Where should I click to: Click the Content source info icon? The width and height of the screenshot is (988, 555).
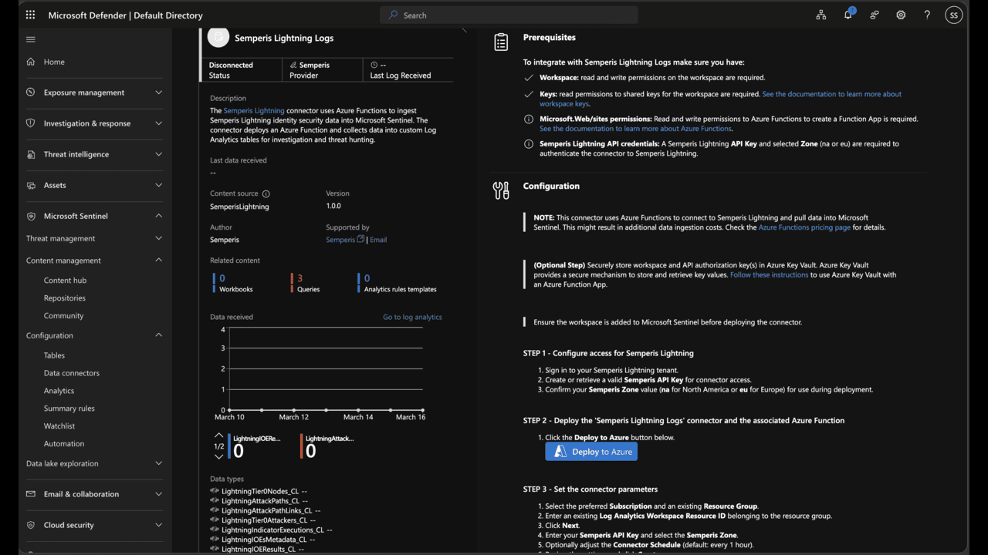pyautogui.click(x=266, y=193)
